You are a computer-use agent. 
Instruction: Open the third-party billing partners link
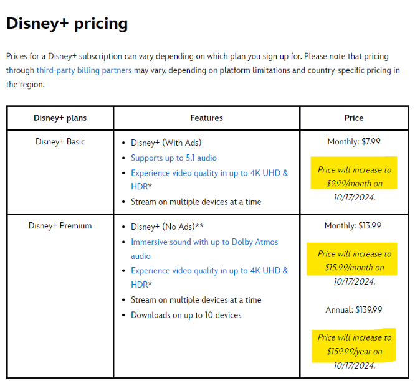(83, 70)
